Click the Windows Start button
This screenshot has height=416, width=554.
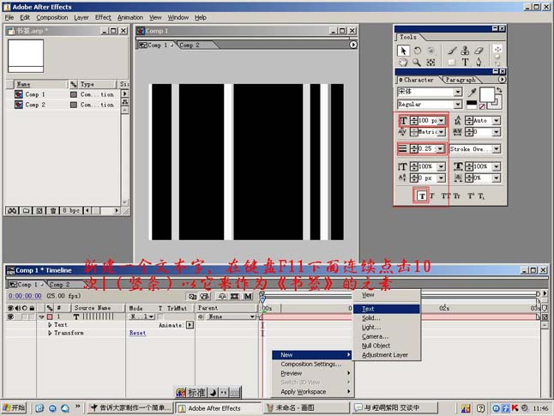point(15,408)
